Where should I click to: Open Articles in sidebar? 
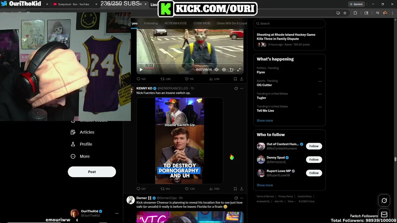pos(83,132)
